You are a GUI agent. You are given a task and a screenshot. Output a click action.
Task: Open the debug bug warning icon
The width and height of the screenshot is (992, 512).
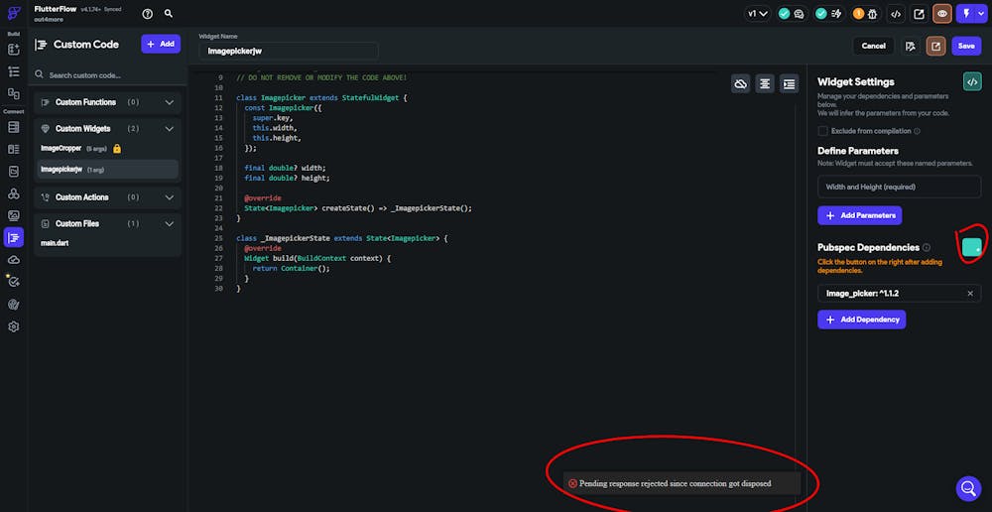871,14
